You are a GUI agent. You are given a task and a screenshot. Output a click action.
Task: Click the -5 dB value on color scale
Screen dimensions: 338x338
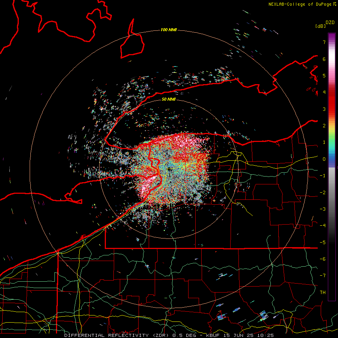coord(323,243)
